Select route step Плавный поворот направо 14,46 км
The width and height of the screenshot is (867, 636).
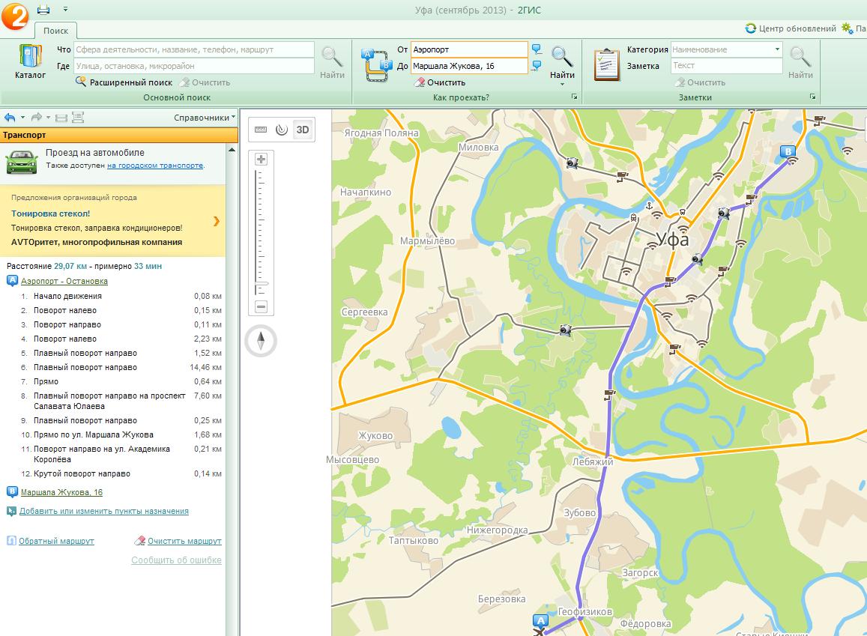pyautogui.click(x=121, y=368)
